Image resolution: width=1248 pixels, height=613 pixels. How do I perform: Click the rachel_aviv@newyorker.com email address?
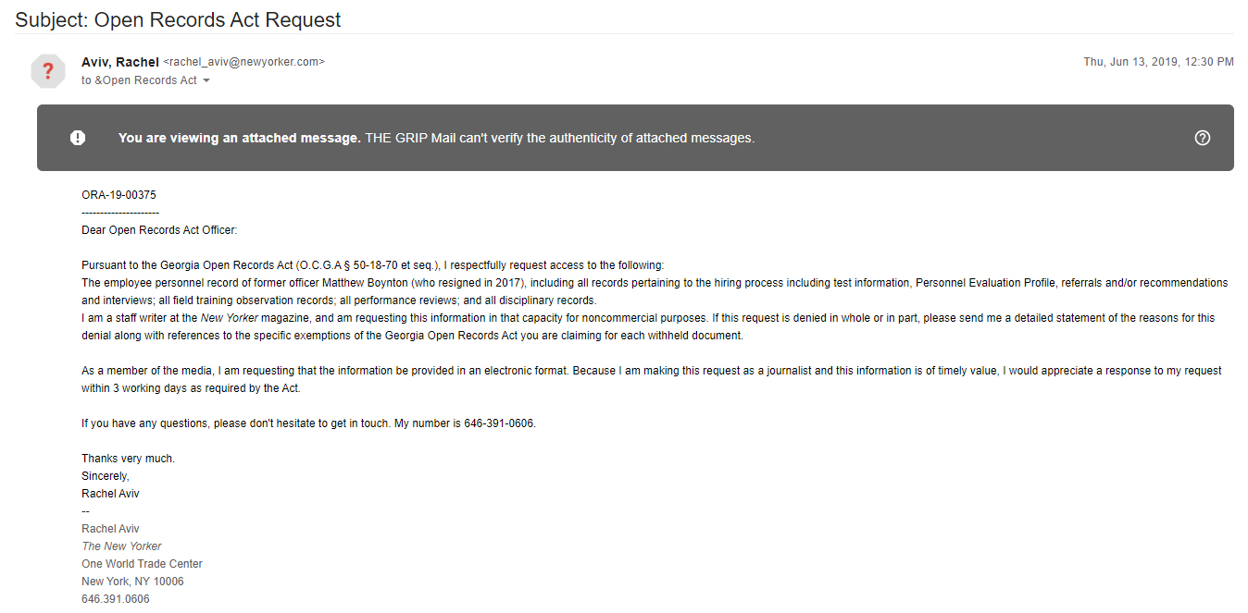[x=244, y=62]
